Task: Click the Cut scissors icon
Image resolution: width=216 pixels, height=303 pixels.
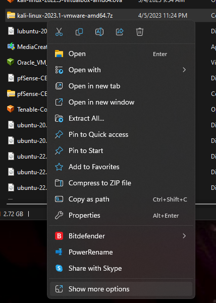Action: (x=59, y=32)
